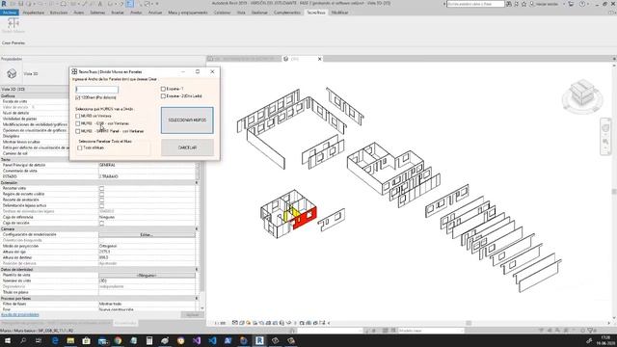
Task: Open VS Code from the taskbar
Action: 212,340
